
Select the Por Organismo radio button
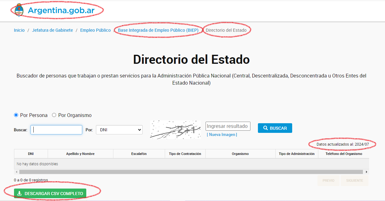click(x=54, y=115)
